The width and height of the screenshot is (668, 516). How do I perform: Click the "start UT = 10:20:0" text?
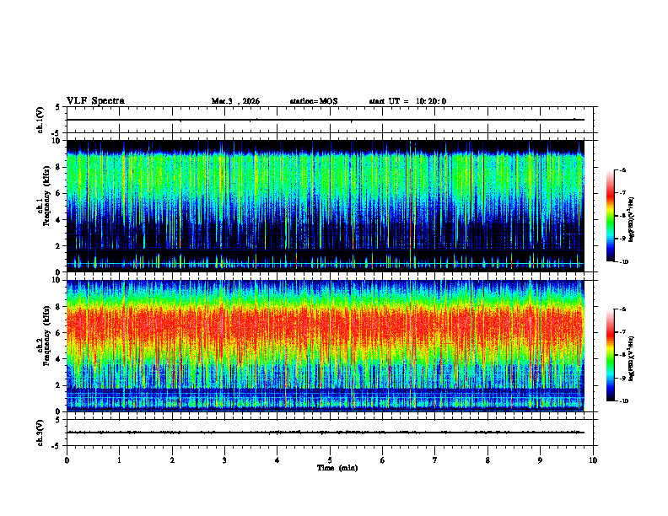407,101
